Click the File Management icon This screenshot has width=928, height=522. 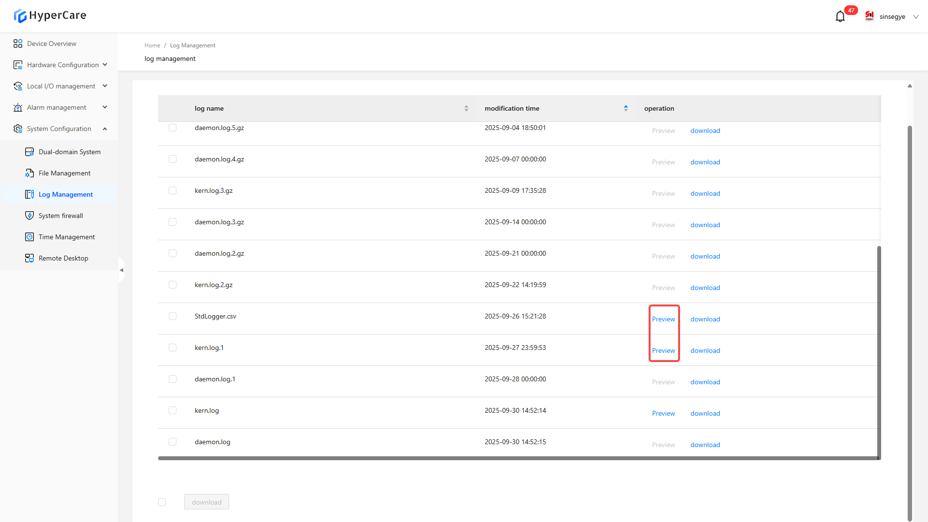pos(29,173)
